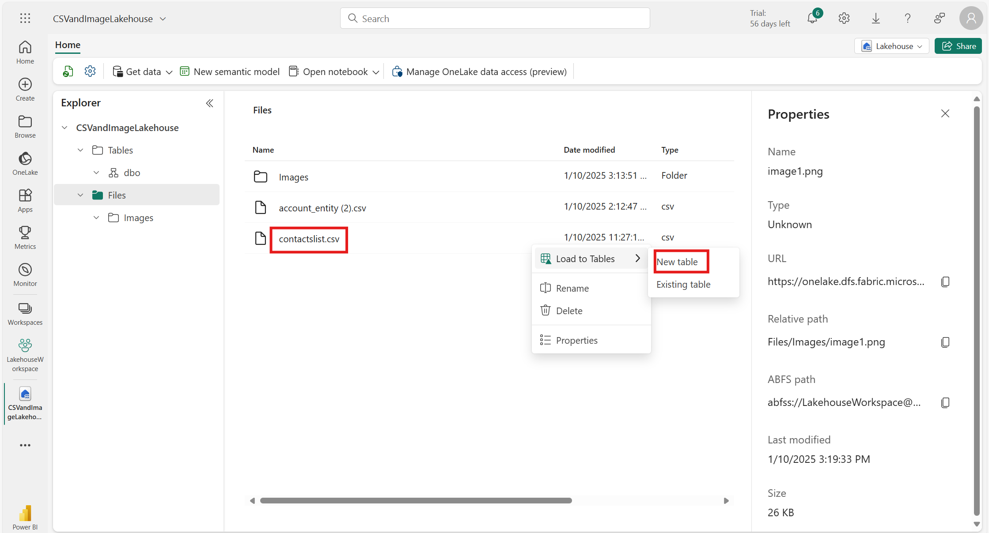Open the app launcher grid icon
989x533 pixels.
[25, 19]
